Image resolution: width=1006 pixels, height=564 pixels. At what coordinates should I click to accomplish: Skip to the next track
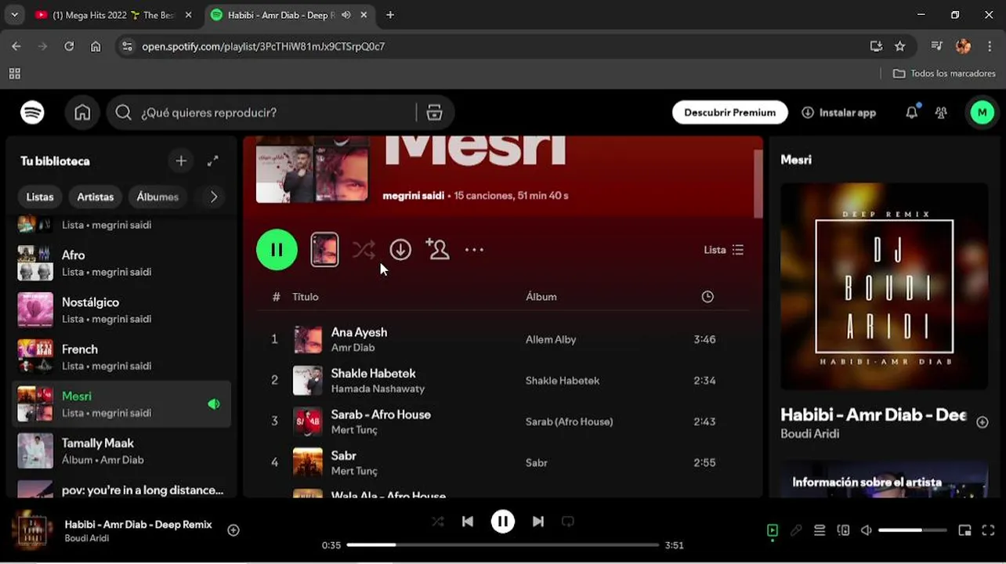538,522
